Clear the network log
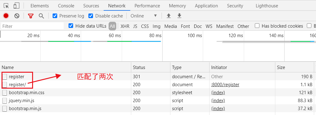This screenshot has width=316, height=115. click(17, 16)
